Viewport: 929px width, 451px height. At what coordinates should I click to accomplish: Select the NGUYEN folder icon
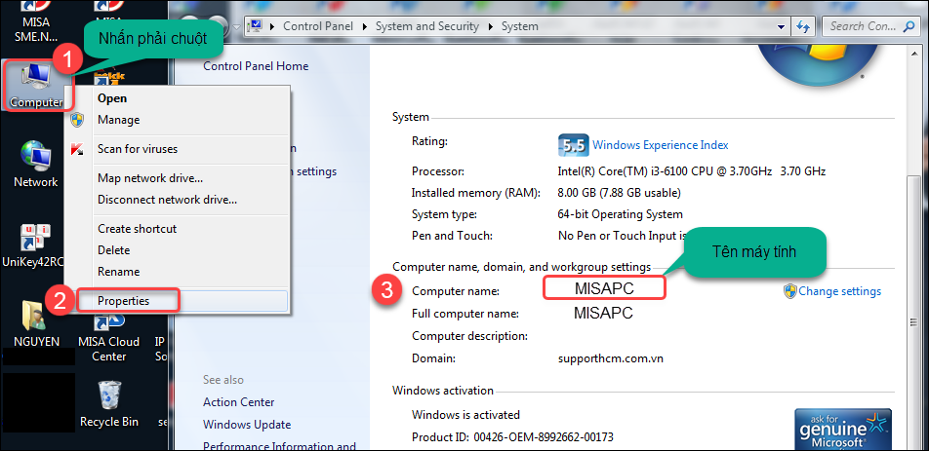[36, 323]
